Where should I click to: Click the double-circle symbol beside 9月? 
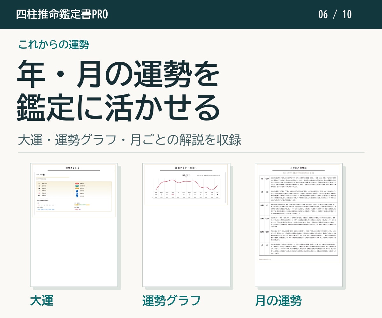[x=267, y=192]
